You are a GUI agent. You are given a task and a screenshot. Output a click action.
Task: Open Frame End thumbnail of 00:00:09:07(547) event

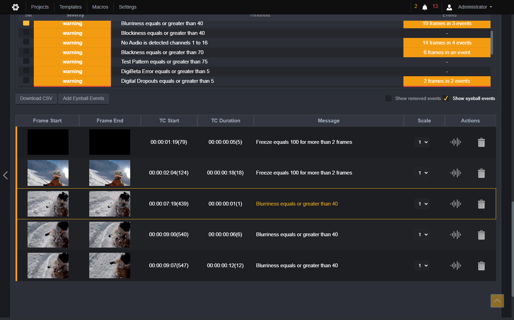[x=110, y=266]
